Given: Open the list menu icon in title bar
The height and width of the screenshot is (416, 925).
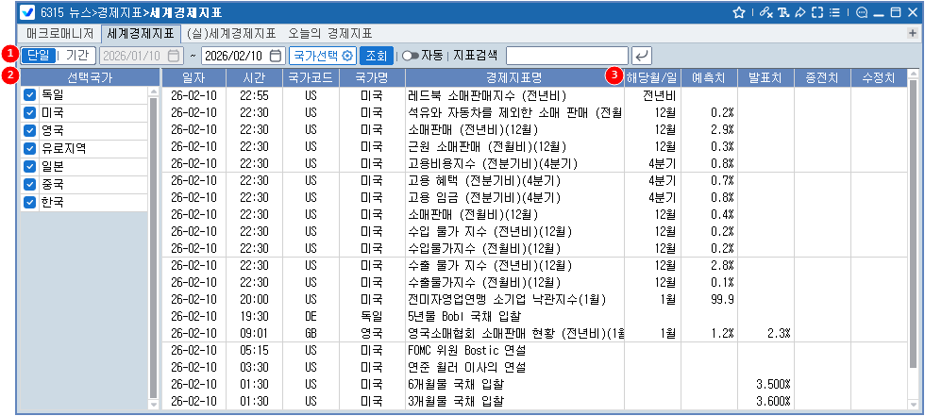Looking at the screenshot, I should (x=833, y=13).
